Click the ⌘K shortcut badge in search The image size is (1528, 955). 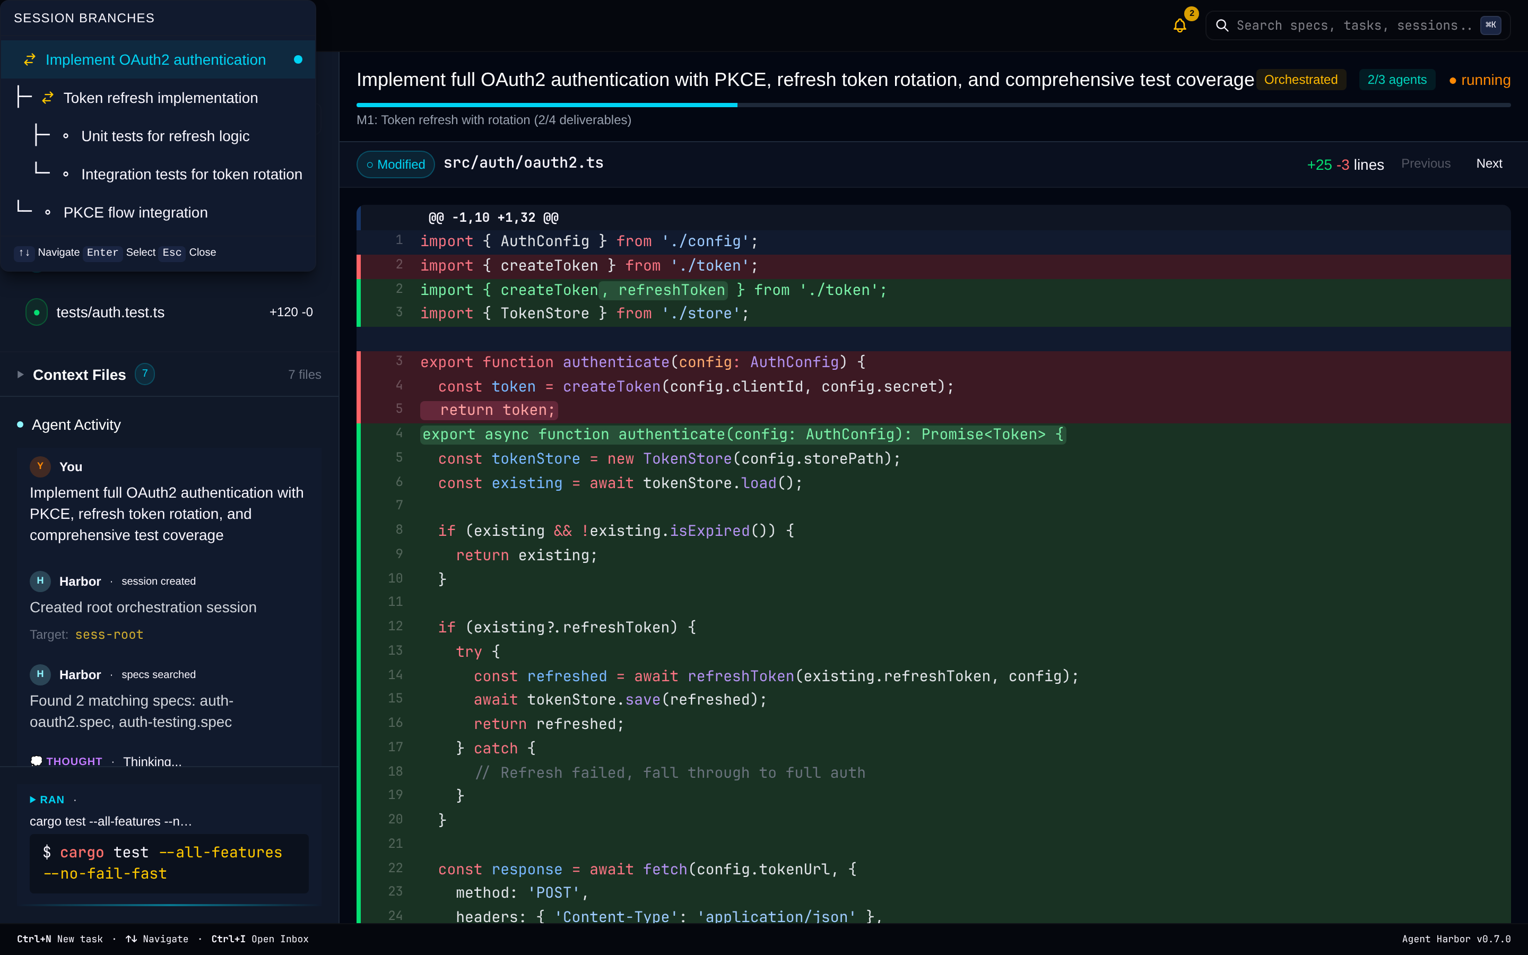[x=1490, y=25]
